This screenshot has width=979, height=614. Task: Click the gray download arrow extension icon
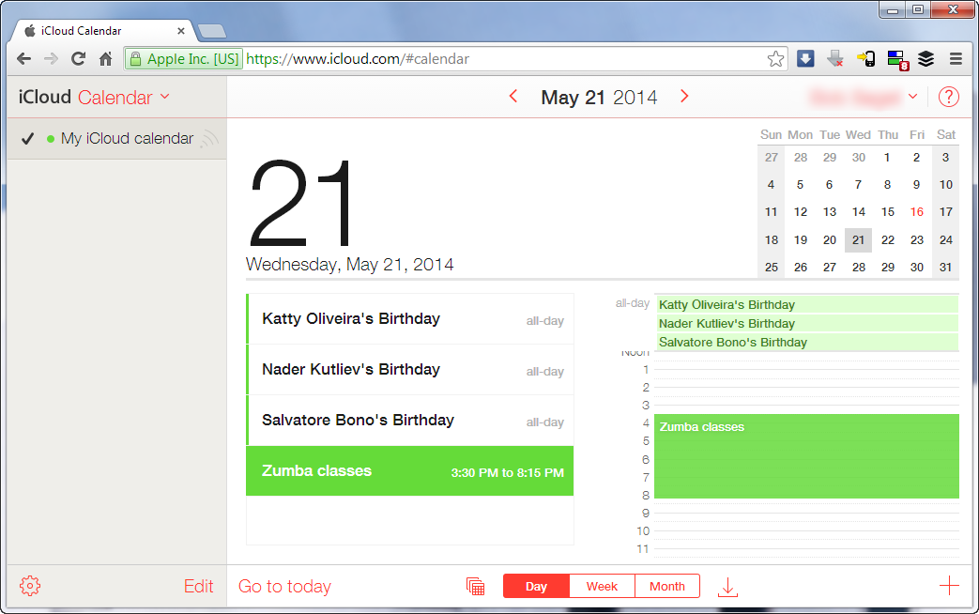[834, 59]
